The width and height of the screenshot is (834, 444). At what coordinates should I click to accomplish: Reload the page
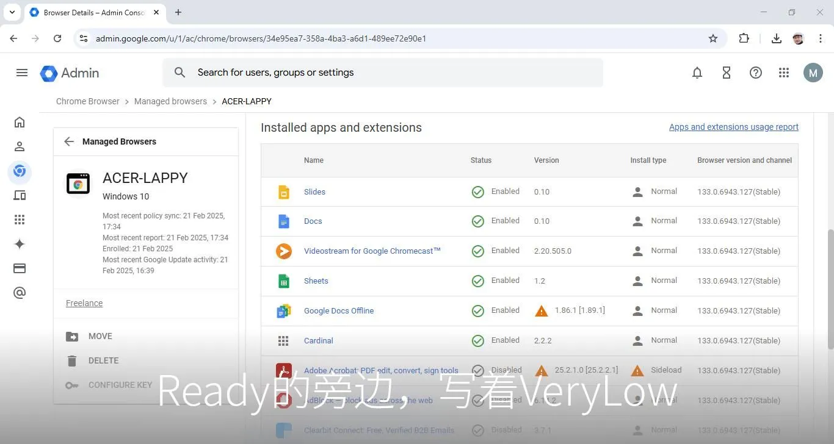coord(57,38)
